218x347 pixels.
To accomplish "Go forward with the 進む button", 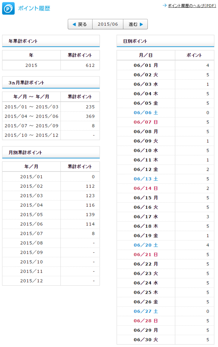I will tap(136, 24).
